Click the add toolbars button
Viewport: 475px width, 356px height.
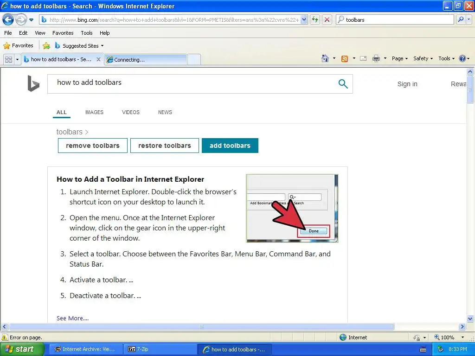coord(230,146)
